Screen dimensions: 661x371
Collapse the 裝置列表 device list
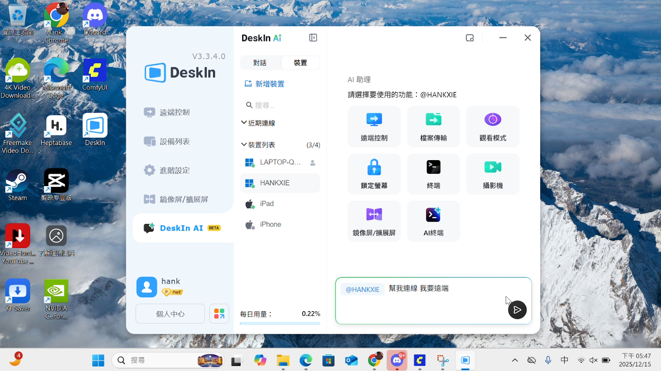pyautogui.click(x=244, y=145)
